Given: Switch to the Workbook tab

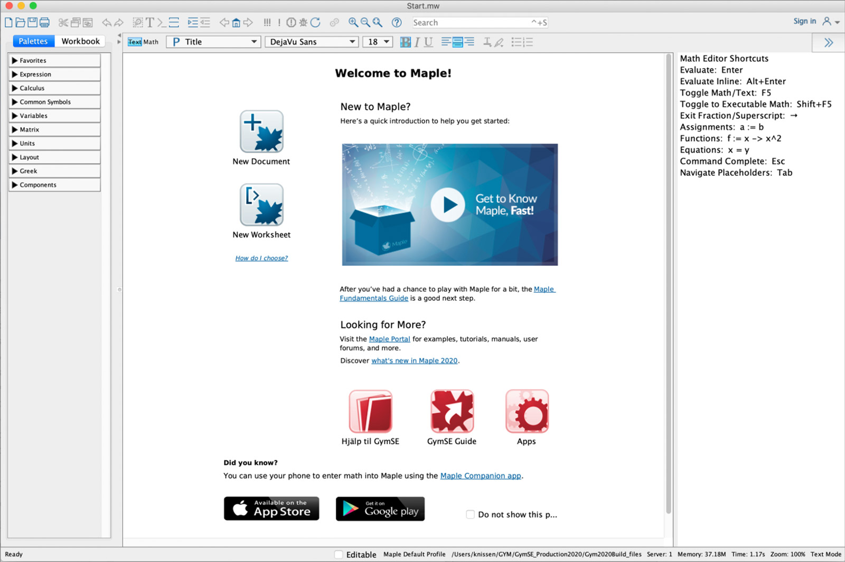Looking at the screenshot, I should click(80, 41).
